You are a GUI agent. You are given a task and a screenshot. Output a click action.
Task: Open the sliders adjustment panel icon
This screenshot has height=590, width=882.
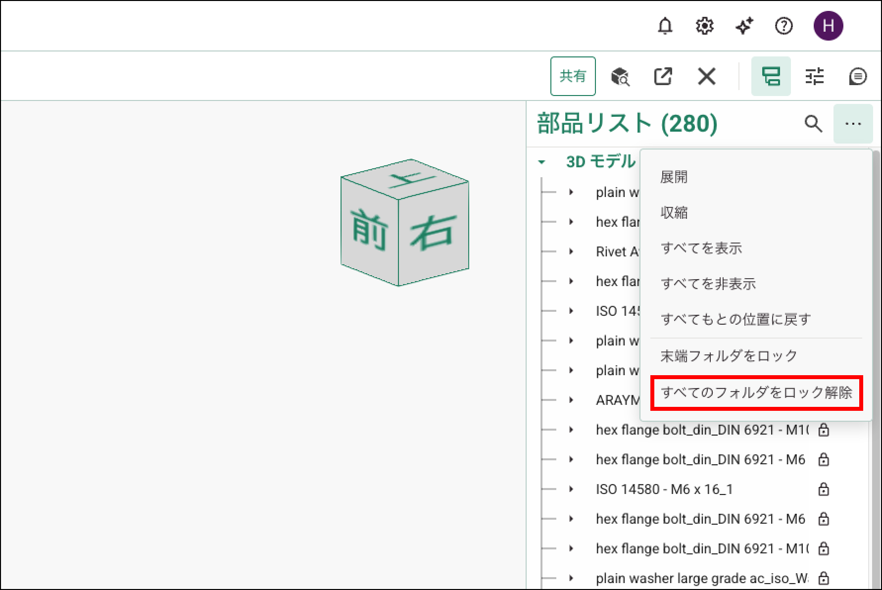pyautogui.click(x=814, y=77)
